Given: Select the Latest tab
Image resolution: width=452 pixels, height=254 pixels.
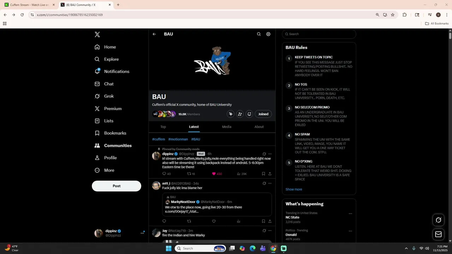Looking at the screenshot, I should (x=194, y=127).
